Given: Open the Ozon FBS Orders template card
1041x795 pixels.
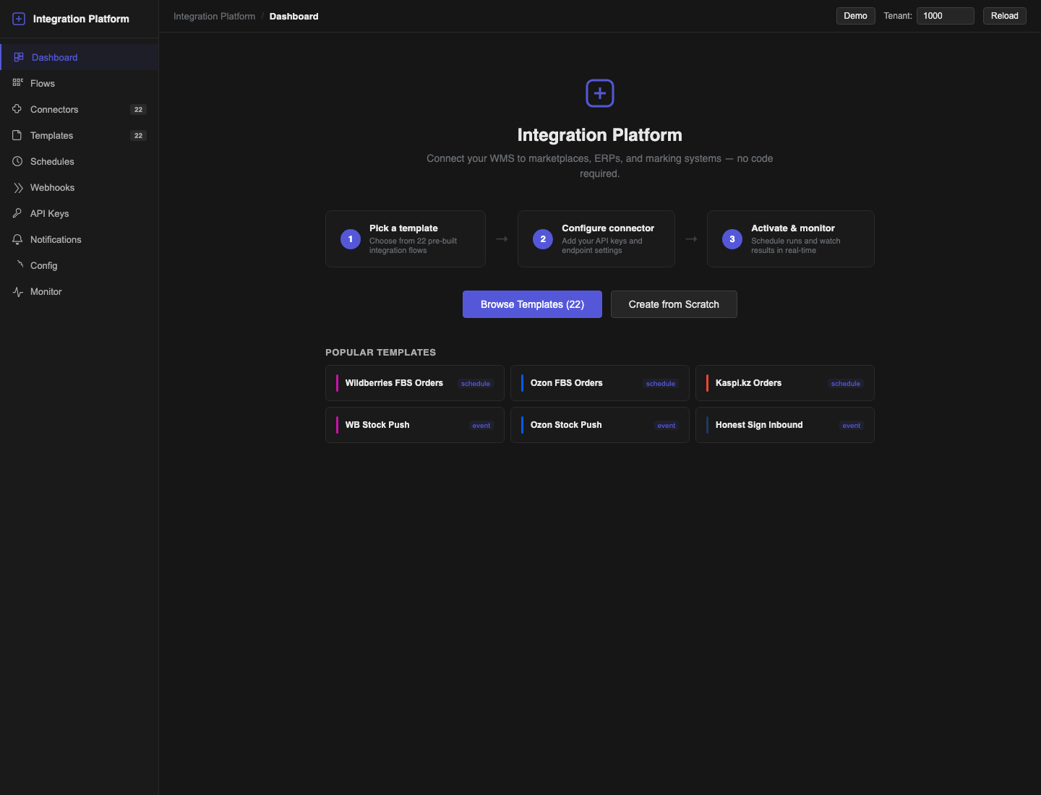Looking at the screenshot, I should [600, 383].
